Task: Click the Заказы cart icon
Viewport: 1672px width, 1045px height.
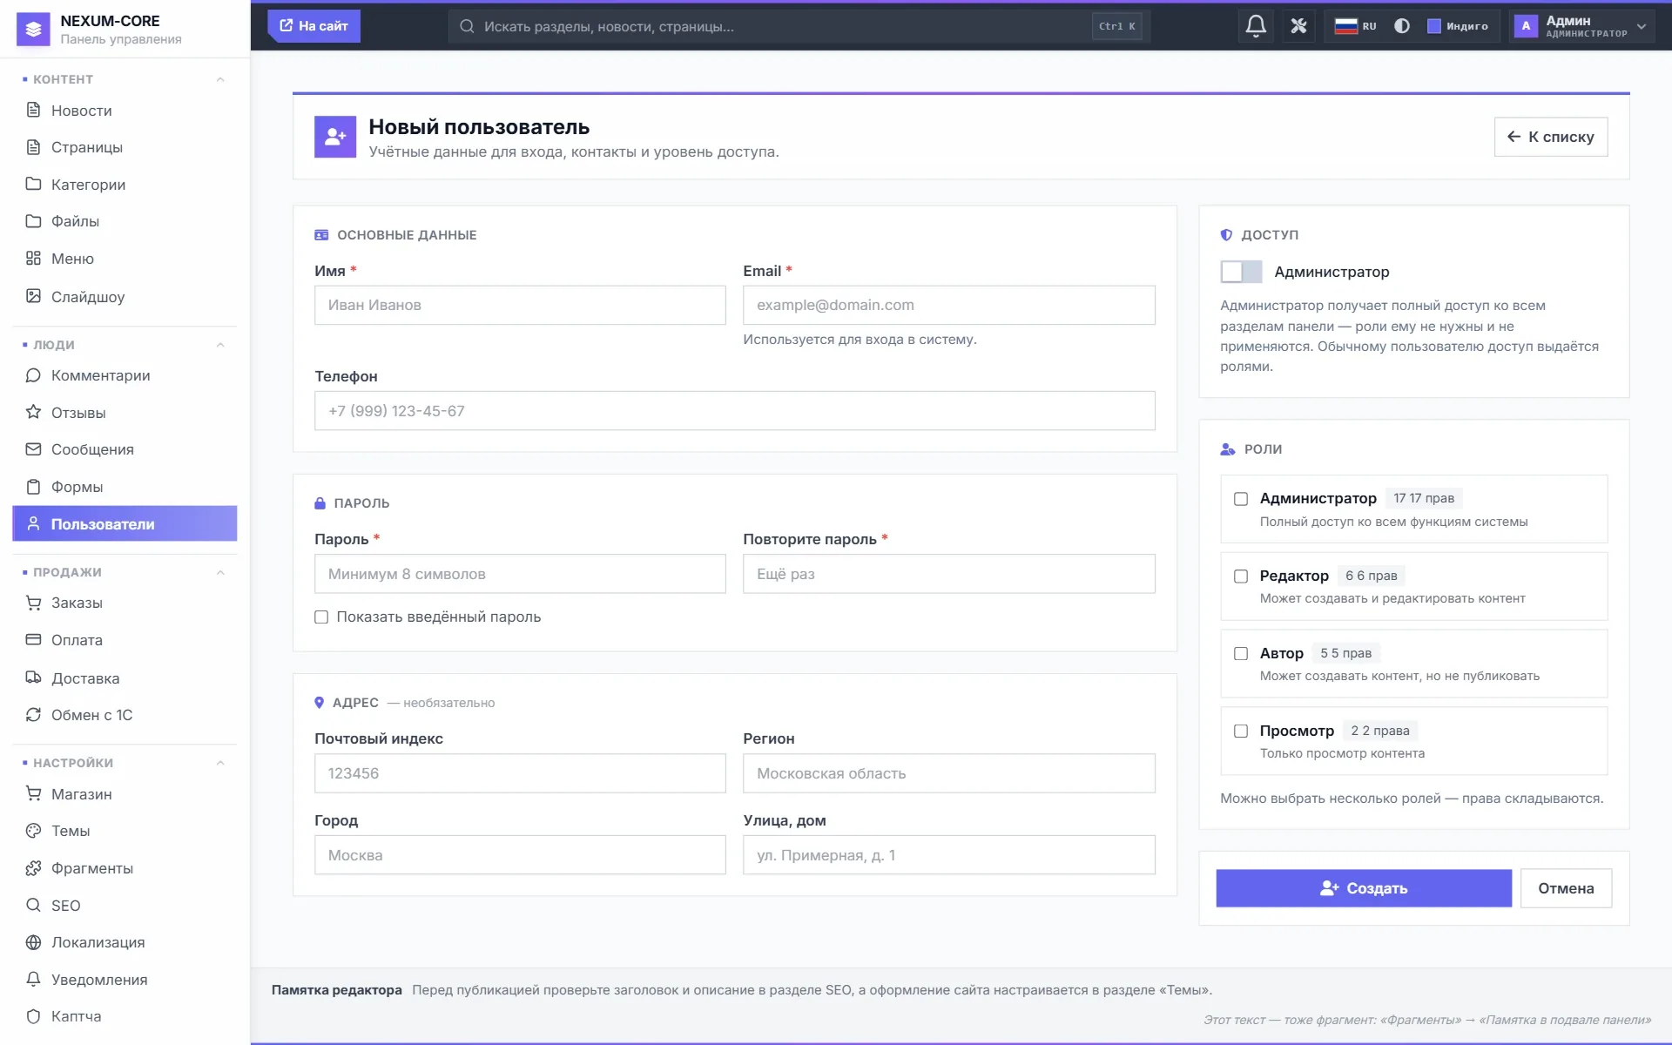Action: (33, 603)
